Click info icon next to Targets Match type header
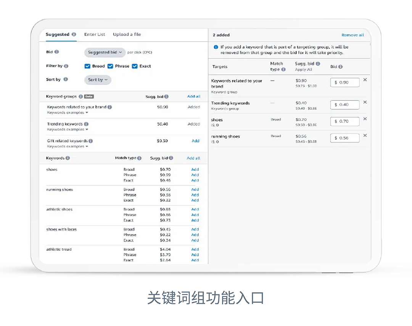The image size is (412, 326). pyautogui.click(x=283, y=69)
